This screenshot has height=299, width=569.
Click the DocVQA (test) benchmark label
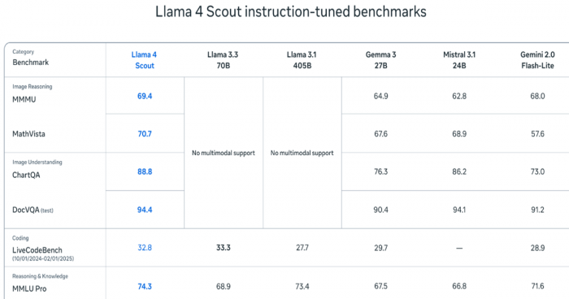click(x=33, y=210)
